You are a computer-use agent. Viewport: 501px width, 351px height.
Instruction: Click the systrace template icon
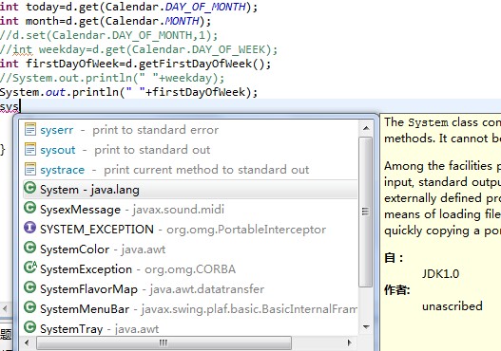pyautogui.click(x=30, y=169)
